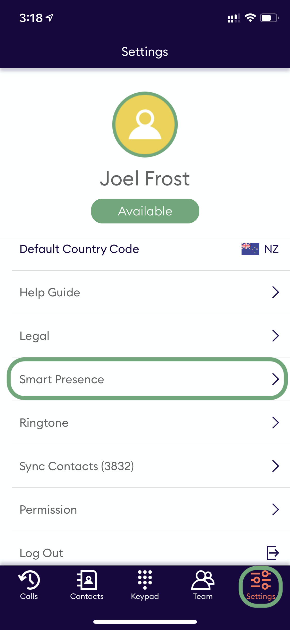The image size is (290, 630).
Task: Expand the Ringtone row arrow
Action: (275, 423)
